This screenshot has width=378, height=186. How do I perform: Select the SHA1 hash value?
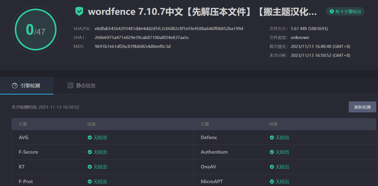pyautogui.click(x=142, y=37)
